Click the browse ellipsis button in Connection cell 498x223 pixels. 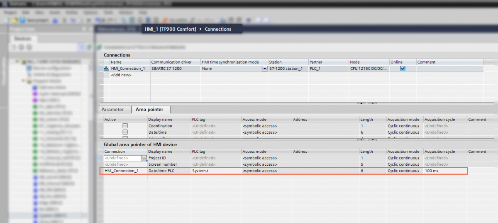tap(144, 158)
